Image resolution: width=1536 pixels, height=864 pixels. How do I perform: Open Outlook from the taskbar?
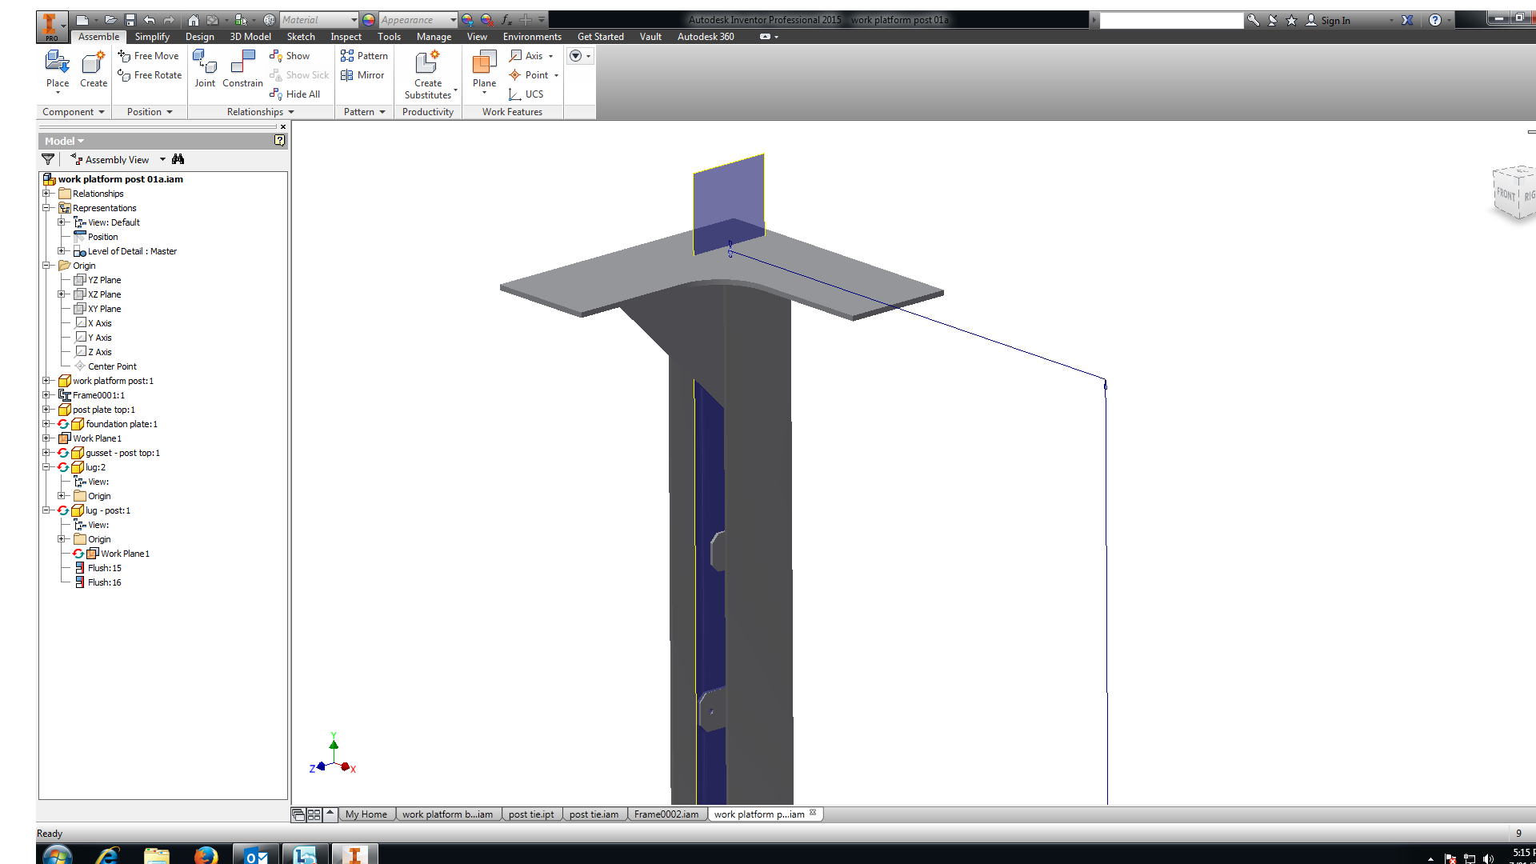point(255,854)
